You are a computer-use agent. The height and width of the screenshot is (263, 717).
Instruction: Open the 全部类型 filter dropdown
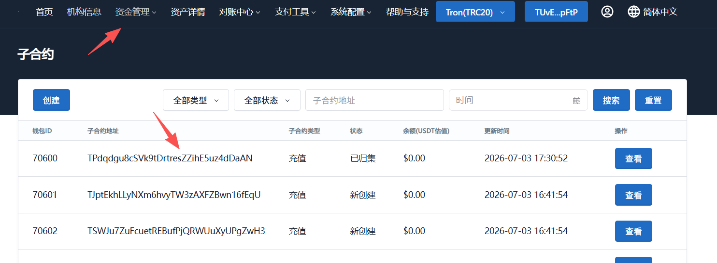196,100
